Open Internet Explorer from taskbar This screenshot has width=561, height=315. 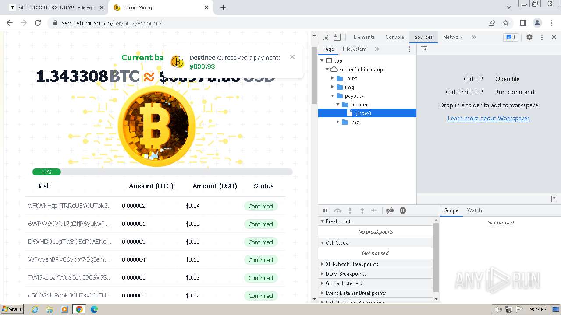click(35, 309)
